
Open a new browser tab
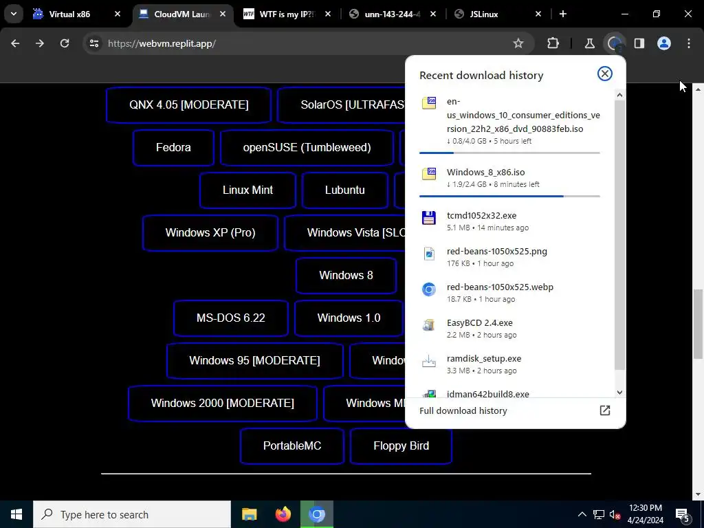pos(563,14)
